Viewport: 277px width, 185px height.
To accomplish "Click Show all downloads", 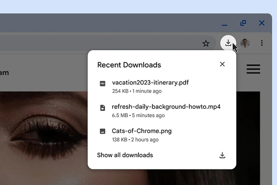I will click(125, 155).
